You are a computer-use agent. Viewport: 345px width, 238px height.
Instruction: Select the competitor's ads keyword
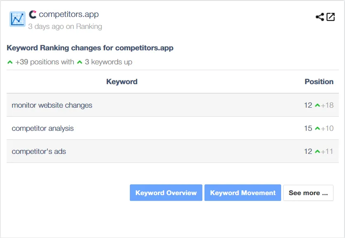pos(39,151)
